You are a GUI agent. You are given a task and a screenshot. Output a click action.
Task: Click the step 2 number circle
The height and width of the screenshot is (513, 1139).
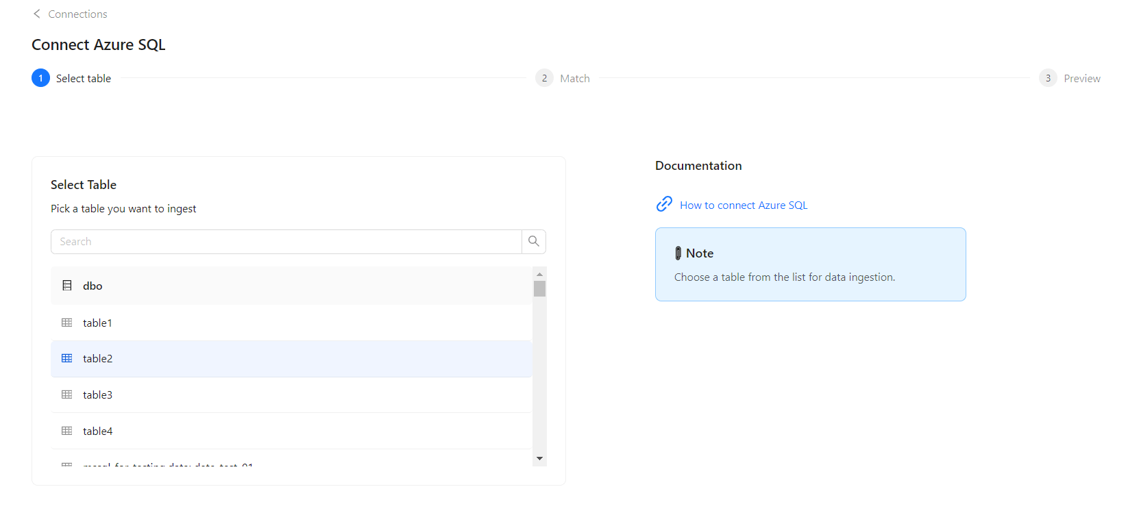point(544,78)
